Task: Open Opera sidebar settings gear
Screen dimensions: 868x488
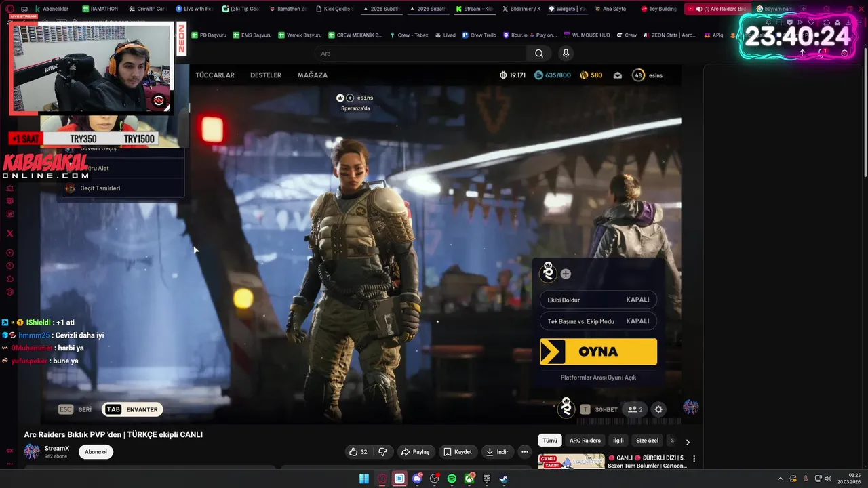Action: coord(9,292)
